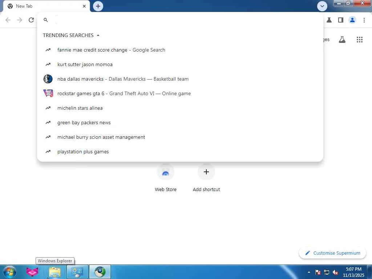Viewport: 372px width, 279px height.
Task: Open the Windows Start menu orb
Action: pos(9,272)
